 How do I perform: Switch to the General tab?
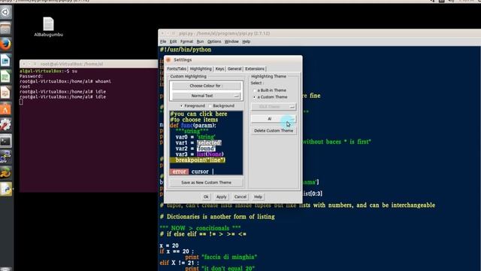234,69
